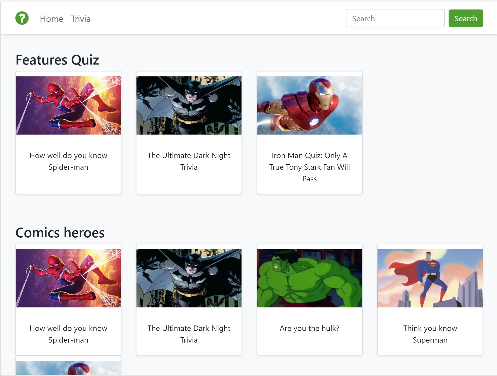This screenshot has width=497, height=376.
Task: Click 'Iron Man Quiz: Only A True Tony Stark' title
Action: pyautogui.click(x=310, y=167)
